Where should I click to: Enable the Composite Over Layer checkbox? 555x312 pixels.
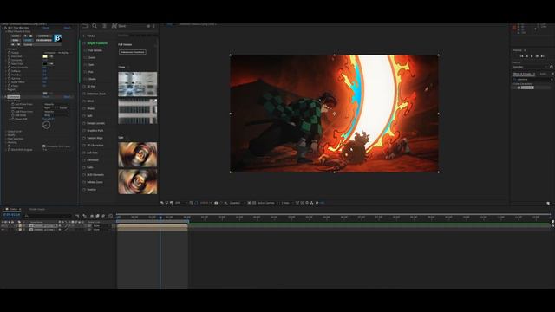[x=44, y=146]
